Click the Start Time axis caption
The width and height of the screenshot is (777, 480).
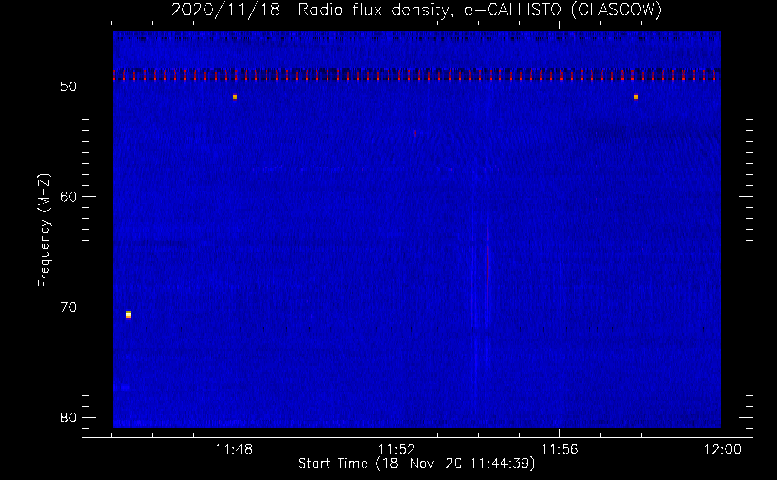(416, 464)
